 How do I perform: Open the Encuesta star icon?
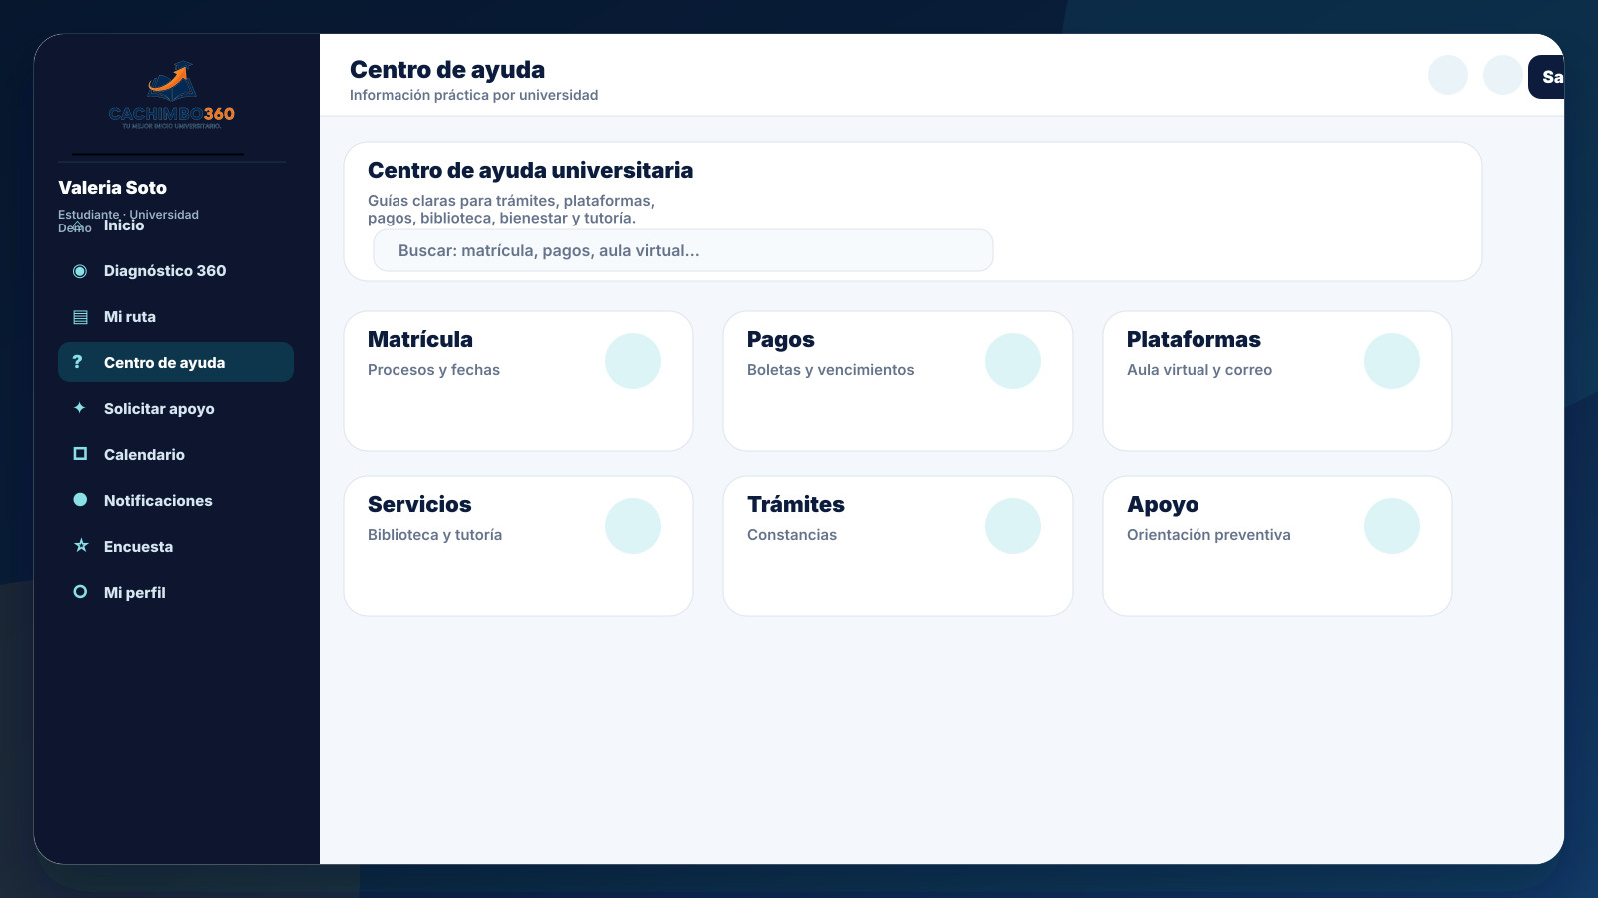(x=81, y=546)
